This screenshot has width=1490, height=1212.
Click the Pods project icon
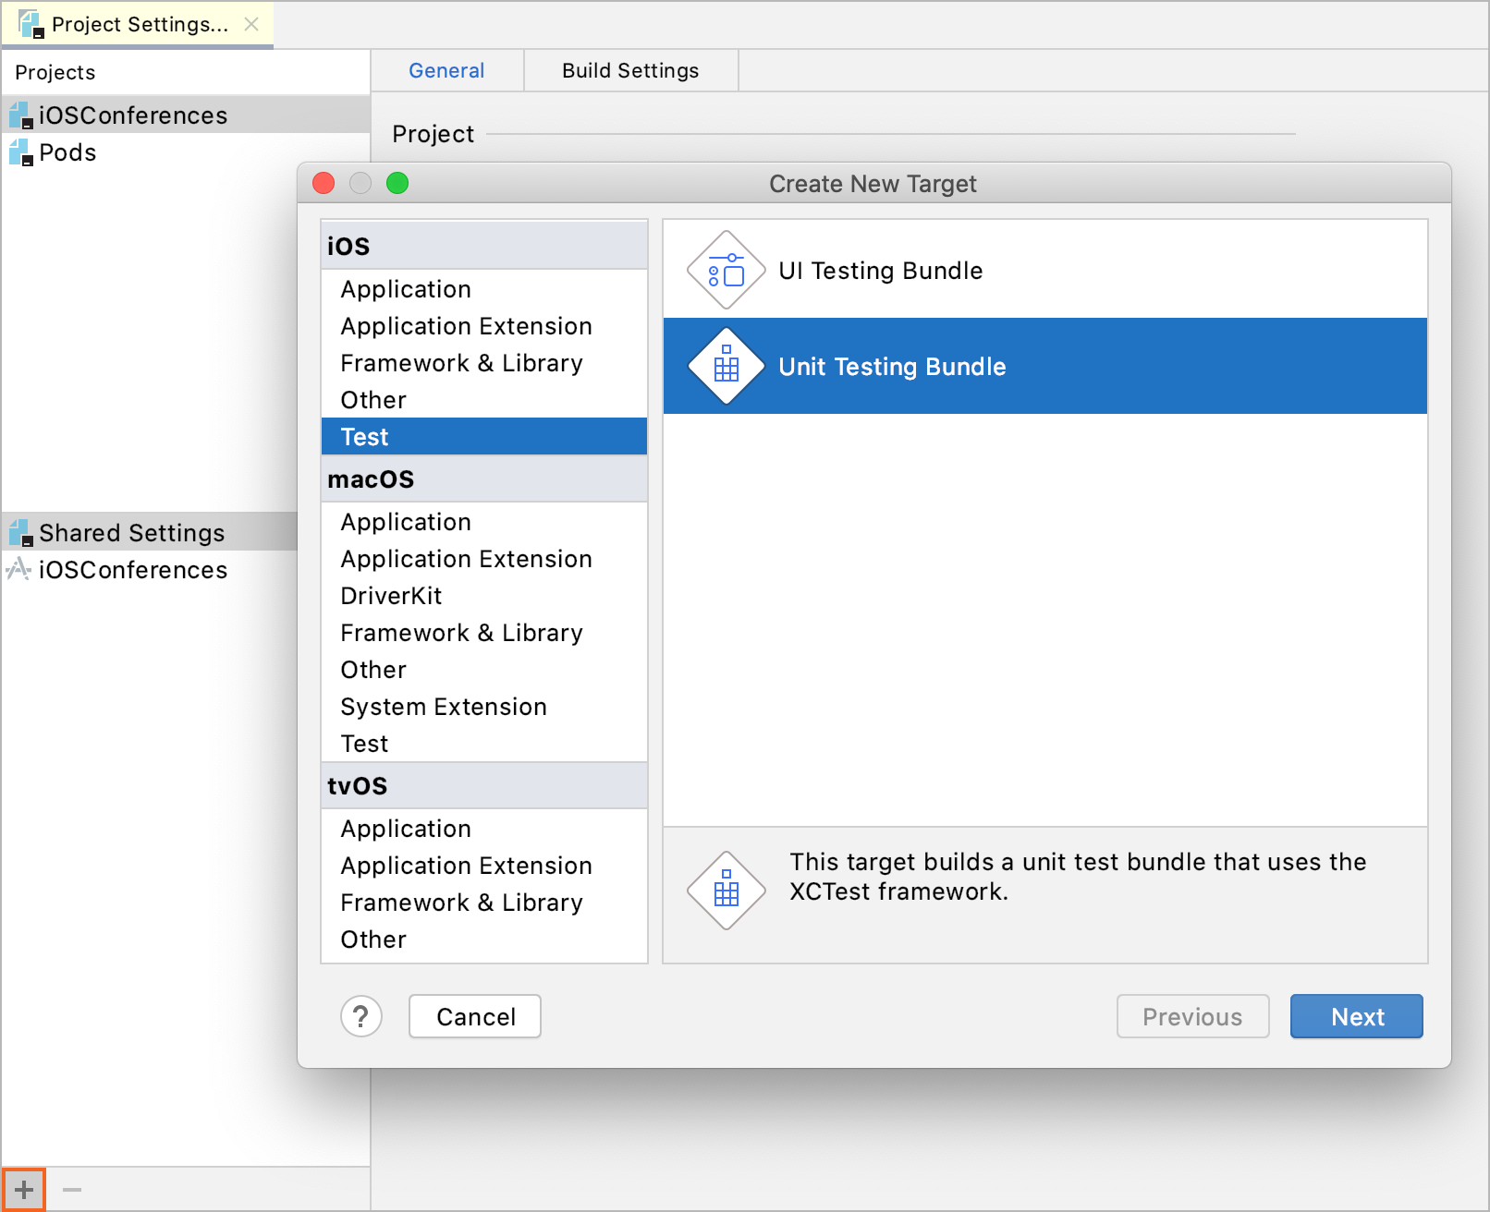click(x=21, y=152)
